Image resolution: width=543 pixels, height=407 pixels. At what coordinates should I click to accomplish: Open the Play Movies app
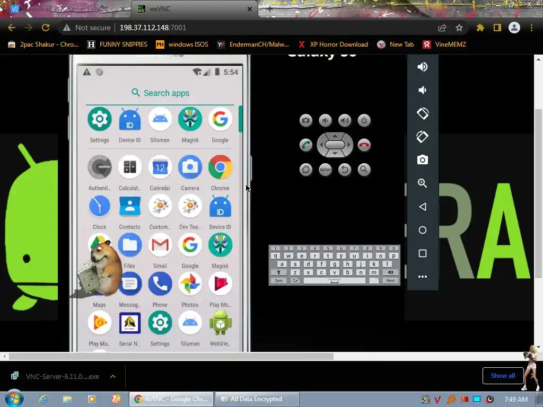[x=220, y=284]
